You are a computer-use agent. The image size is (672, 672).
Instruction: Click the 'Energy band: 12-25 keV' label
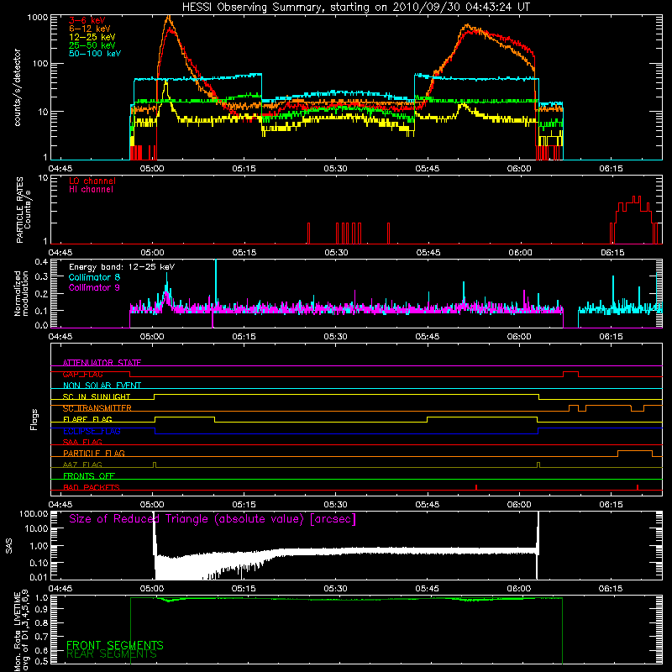pos(122,267)
